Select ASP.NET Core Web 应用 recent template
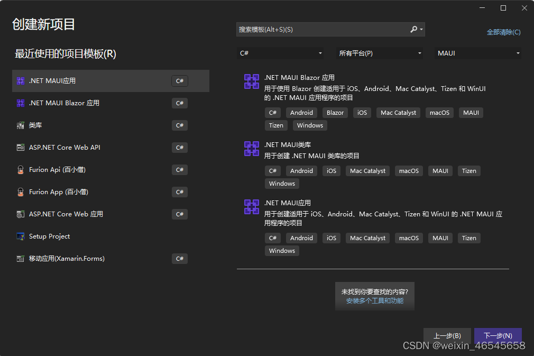Viewport: 534px width, 356px height. pyautogui.click(x=111, y=214)
